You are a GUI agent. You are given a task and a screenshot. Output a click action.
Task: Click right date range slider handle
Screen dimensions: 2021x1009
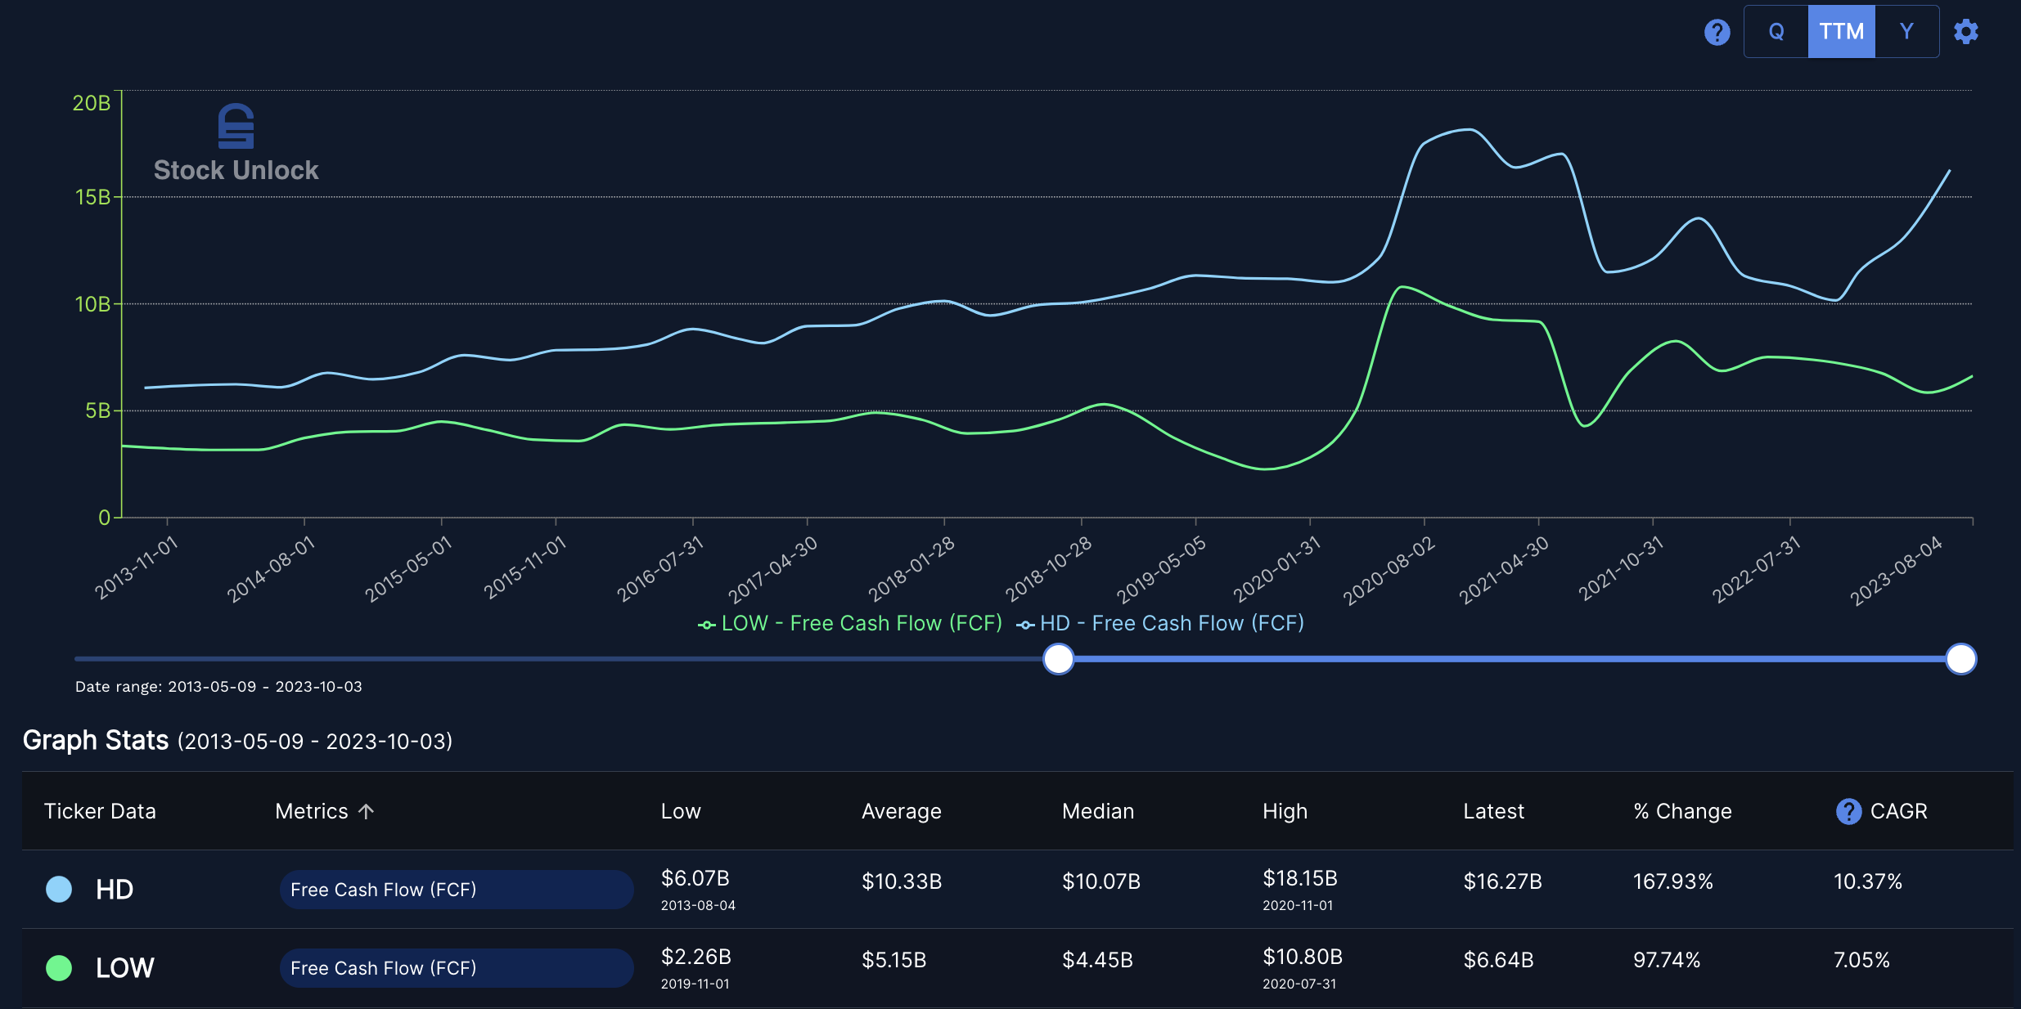1960,659
